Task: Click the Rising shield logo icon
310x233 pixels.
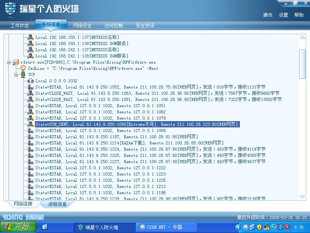Action: coord(10,9)
